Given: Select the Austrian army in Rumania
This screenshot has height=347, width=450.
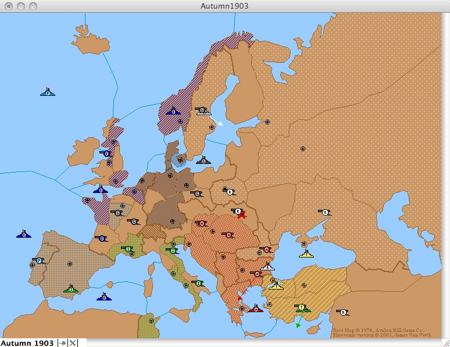Looking at the screenshot, I should pyautogui.click(x=266, y=250).
